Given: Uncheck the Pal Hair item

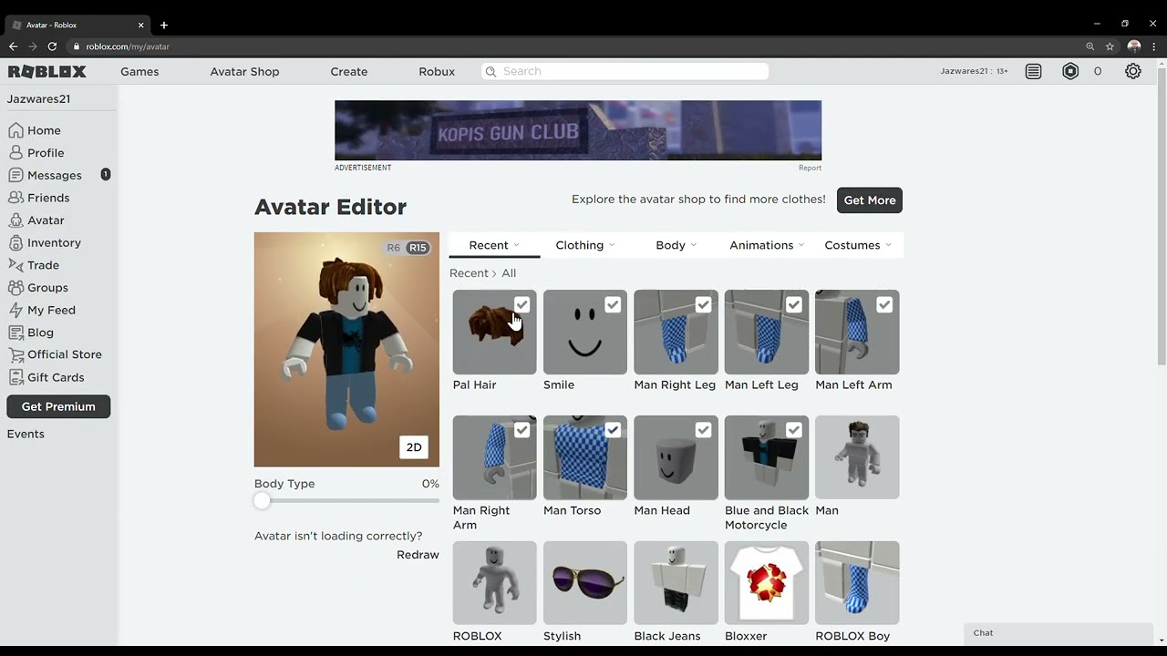Looking at the screenshot, I should pos(522,304).
